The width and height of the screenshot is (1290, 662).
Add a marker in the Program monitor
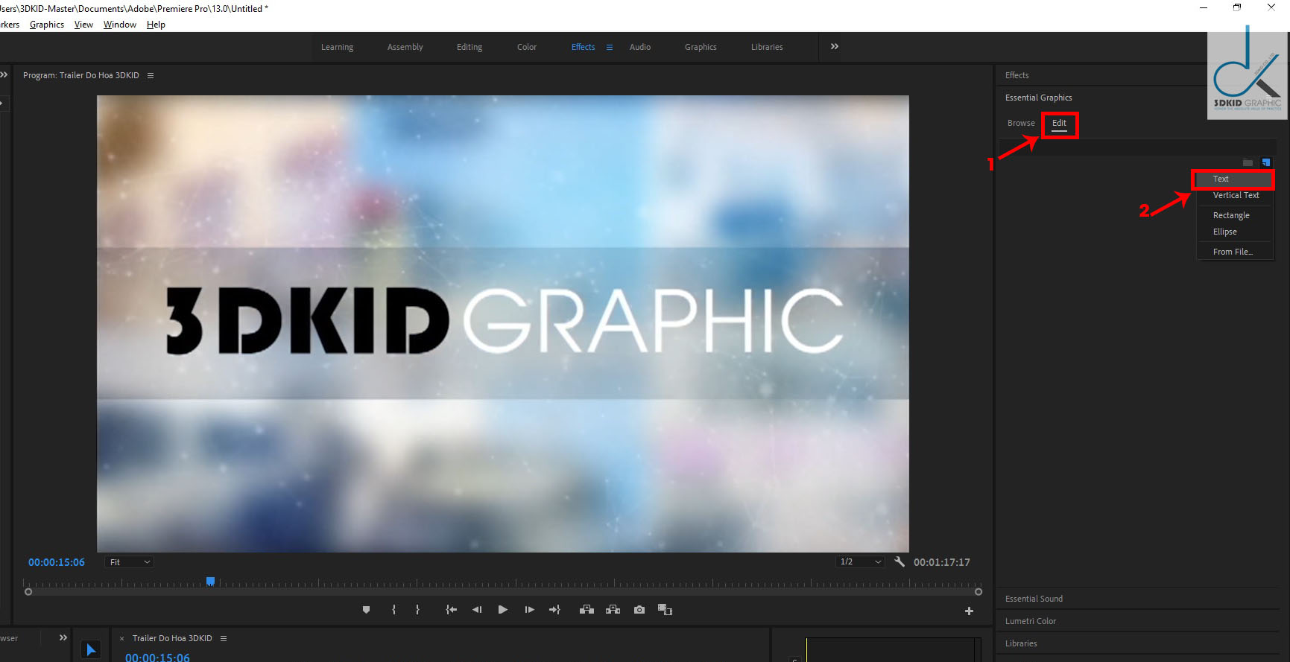click(366, 610)
